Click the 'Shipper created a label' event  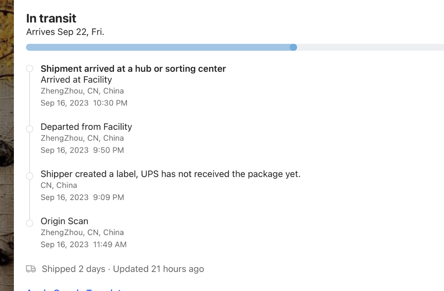click(x=170, y=174)
